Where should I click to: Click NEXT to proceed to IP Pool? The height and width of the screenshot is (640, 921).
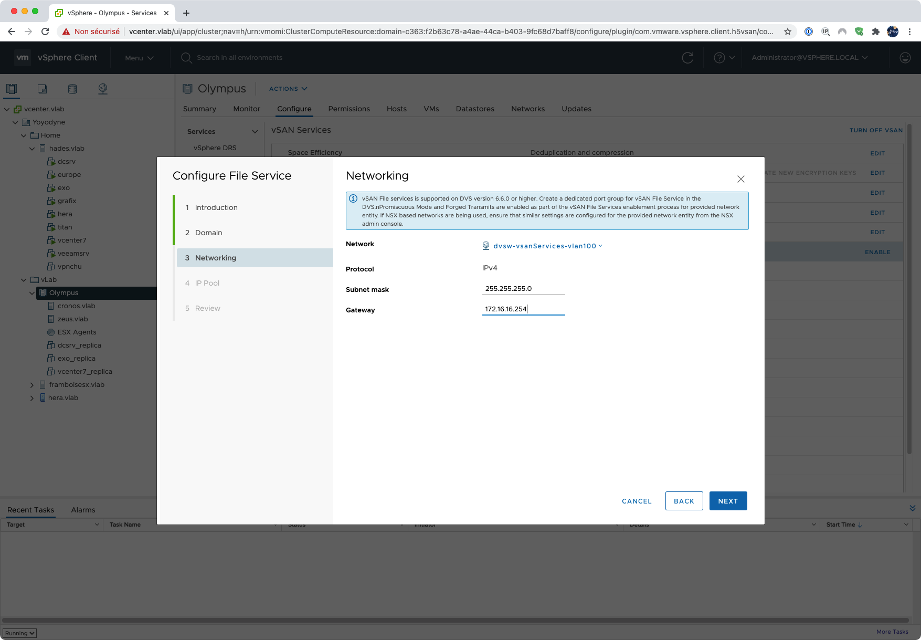click(727, 501)
